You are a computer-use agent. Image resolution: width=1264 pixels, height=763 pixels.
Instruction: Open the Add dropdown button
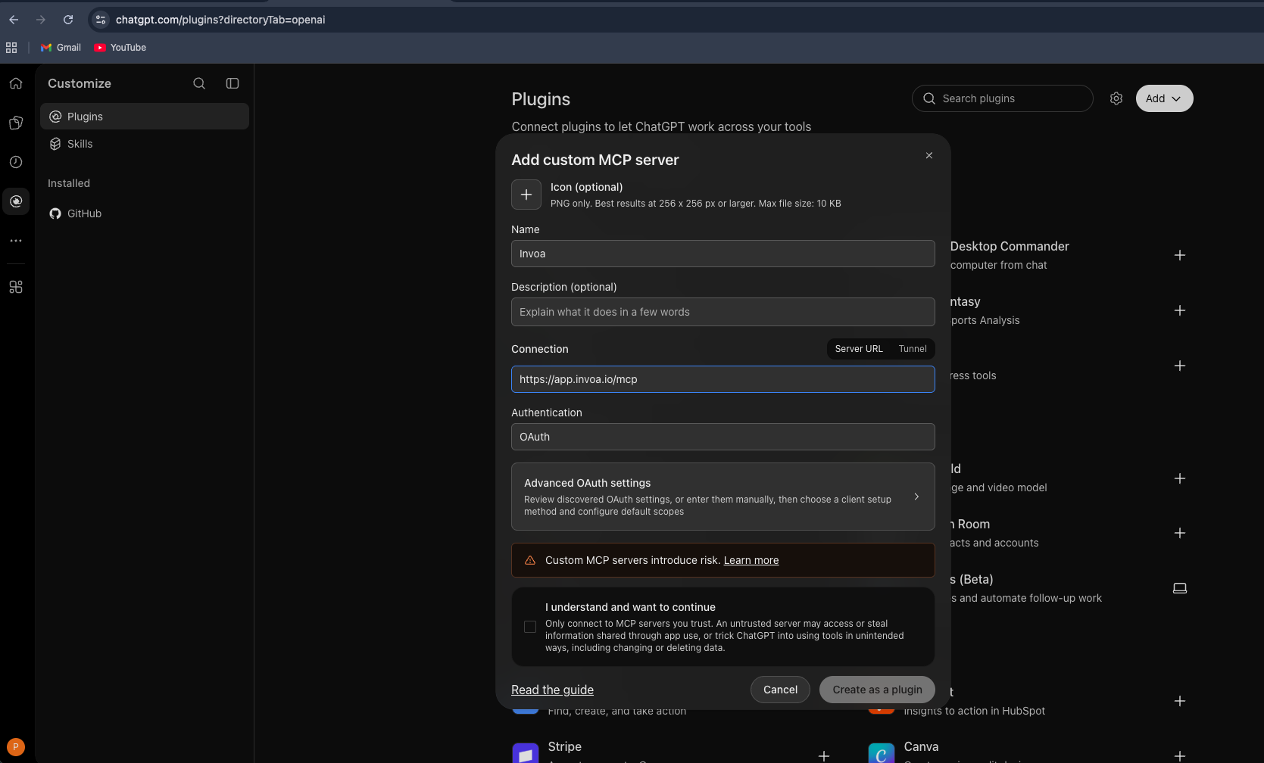click(x=1164, y=98)
